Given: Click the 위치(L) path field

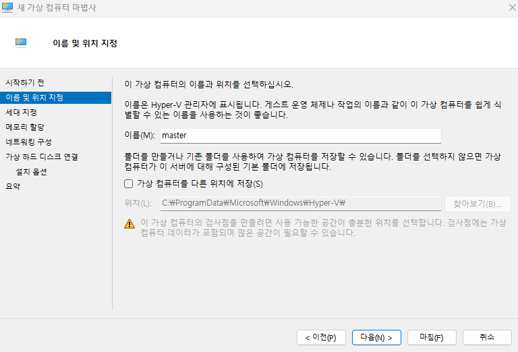Looking at the screenshot, I should click(301, 204).
